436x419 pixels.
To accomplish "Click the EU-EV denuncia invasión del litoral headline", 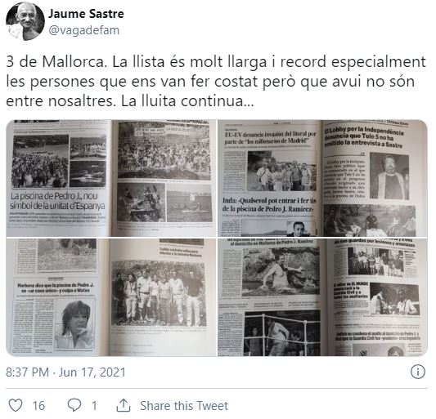I will pyautogui.click(x=270, y=137).
